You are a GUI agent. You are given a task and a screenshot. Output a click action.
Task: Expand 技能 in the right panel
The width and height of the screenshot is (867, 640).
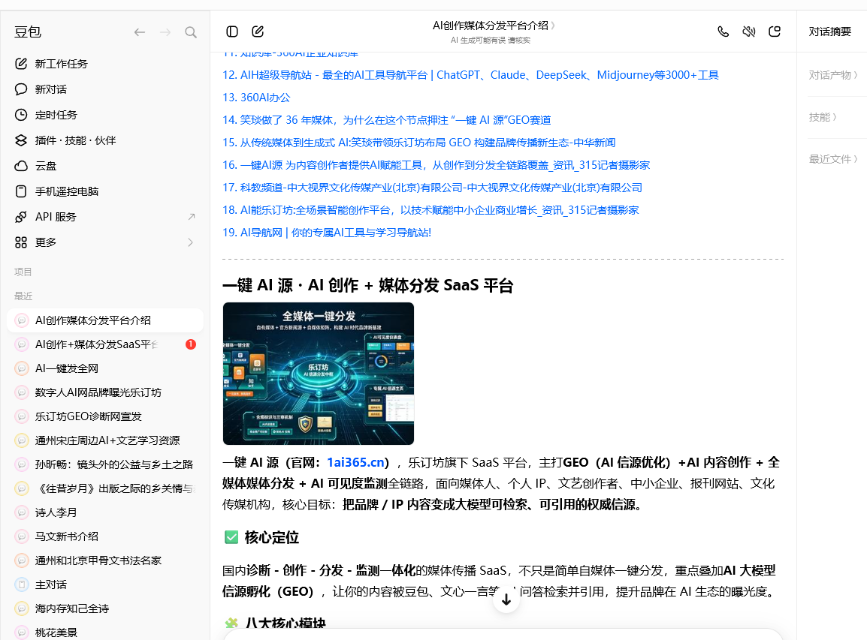[823, 116]
